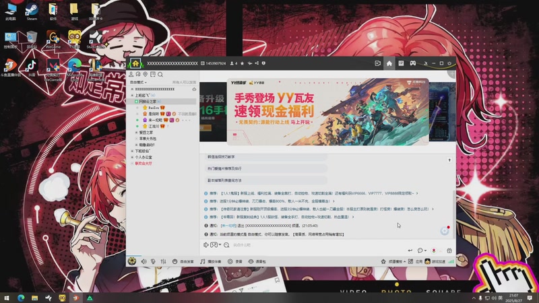Select user BaoZou in the channel list
539x303 pixels.
(154, 108)
